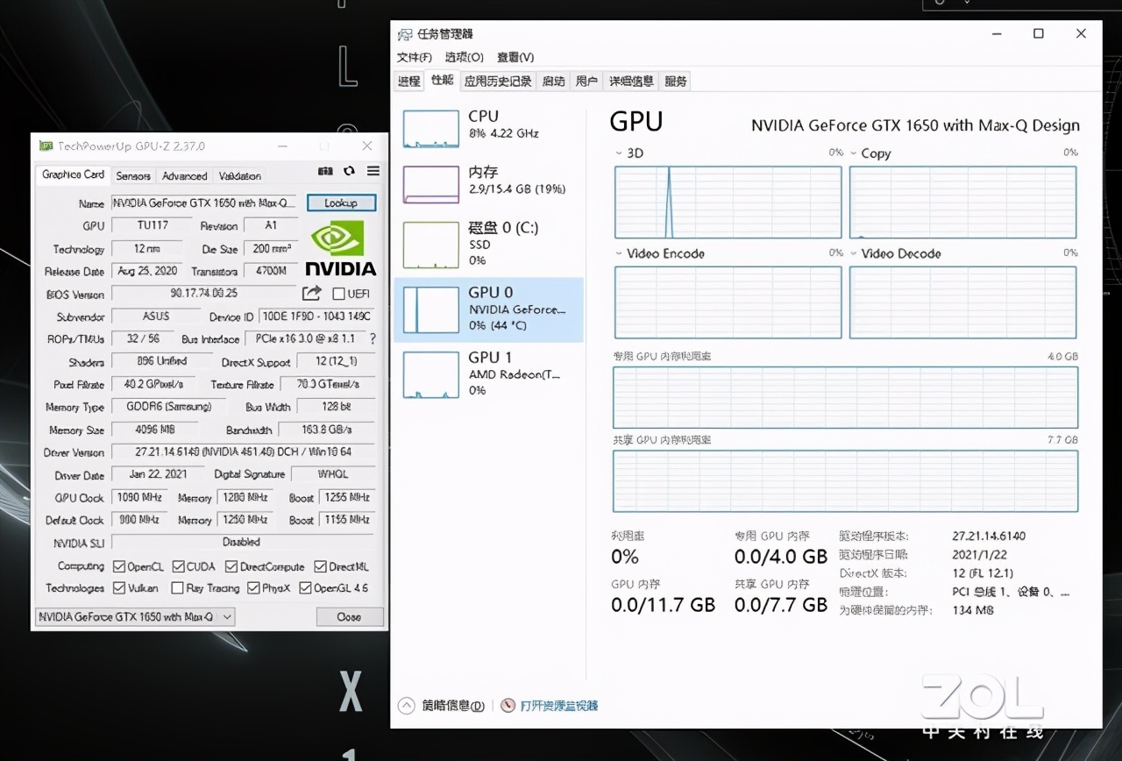Select 内存 in performance sidebar
1122x761 pixels.
click(488, 183)
